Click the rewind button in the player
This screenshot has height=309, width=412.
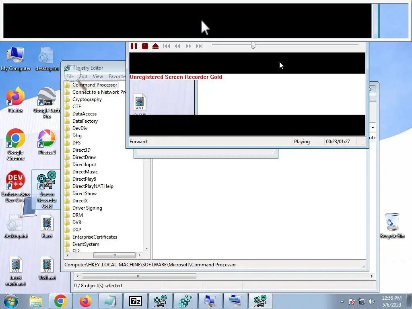(177, 46)
